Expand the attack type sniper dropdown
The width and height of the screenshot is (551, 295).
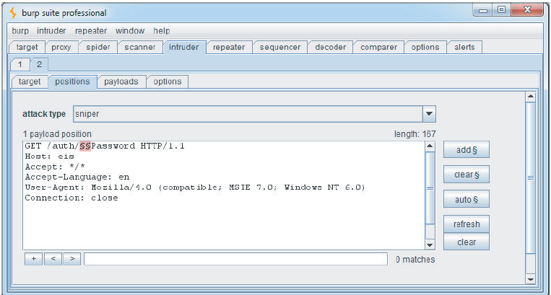[x=429, y=114]
